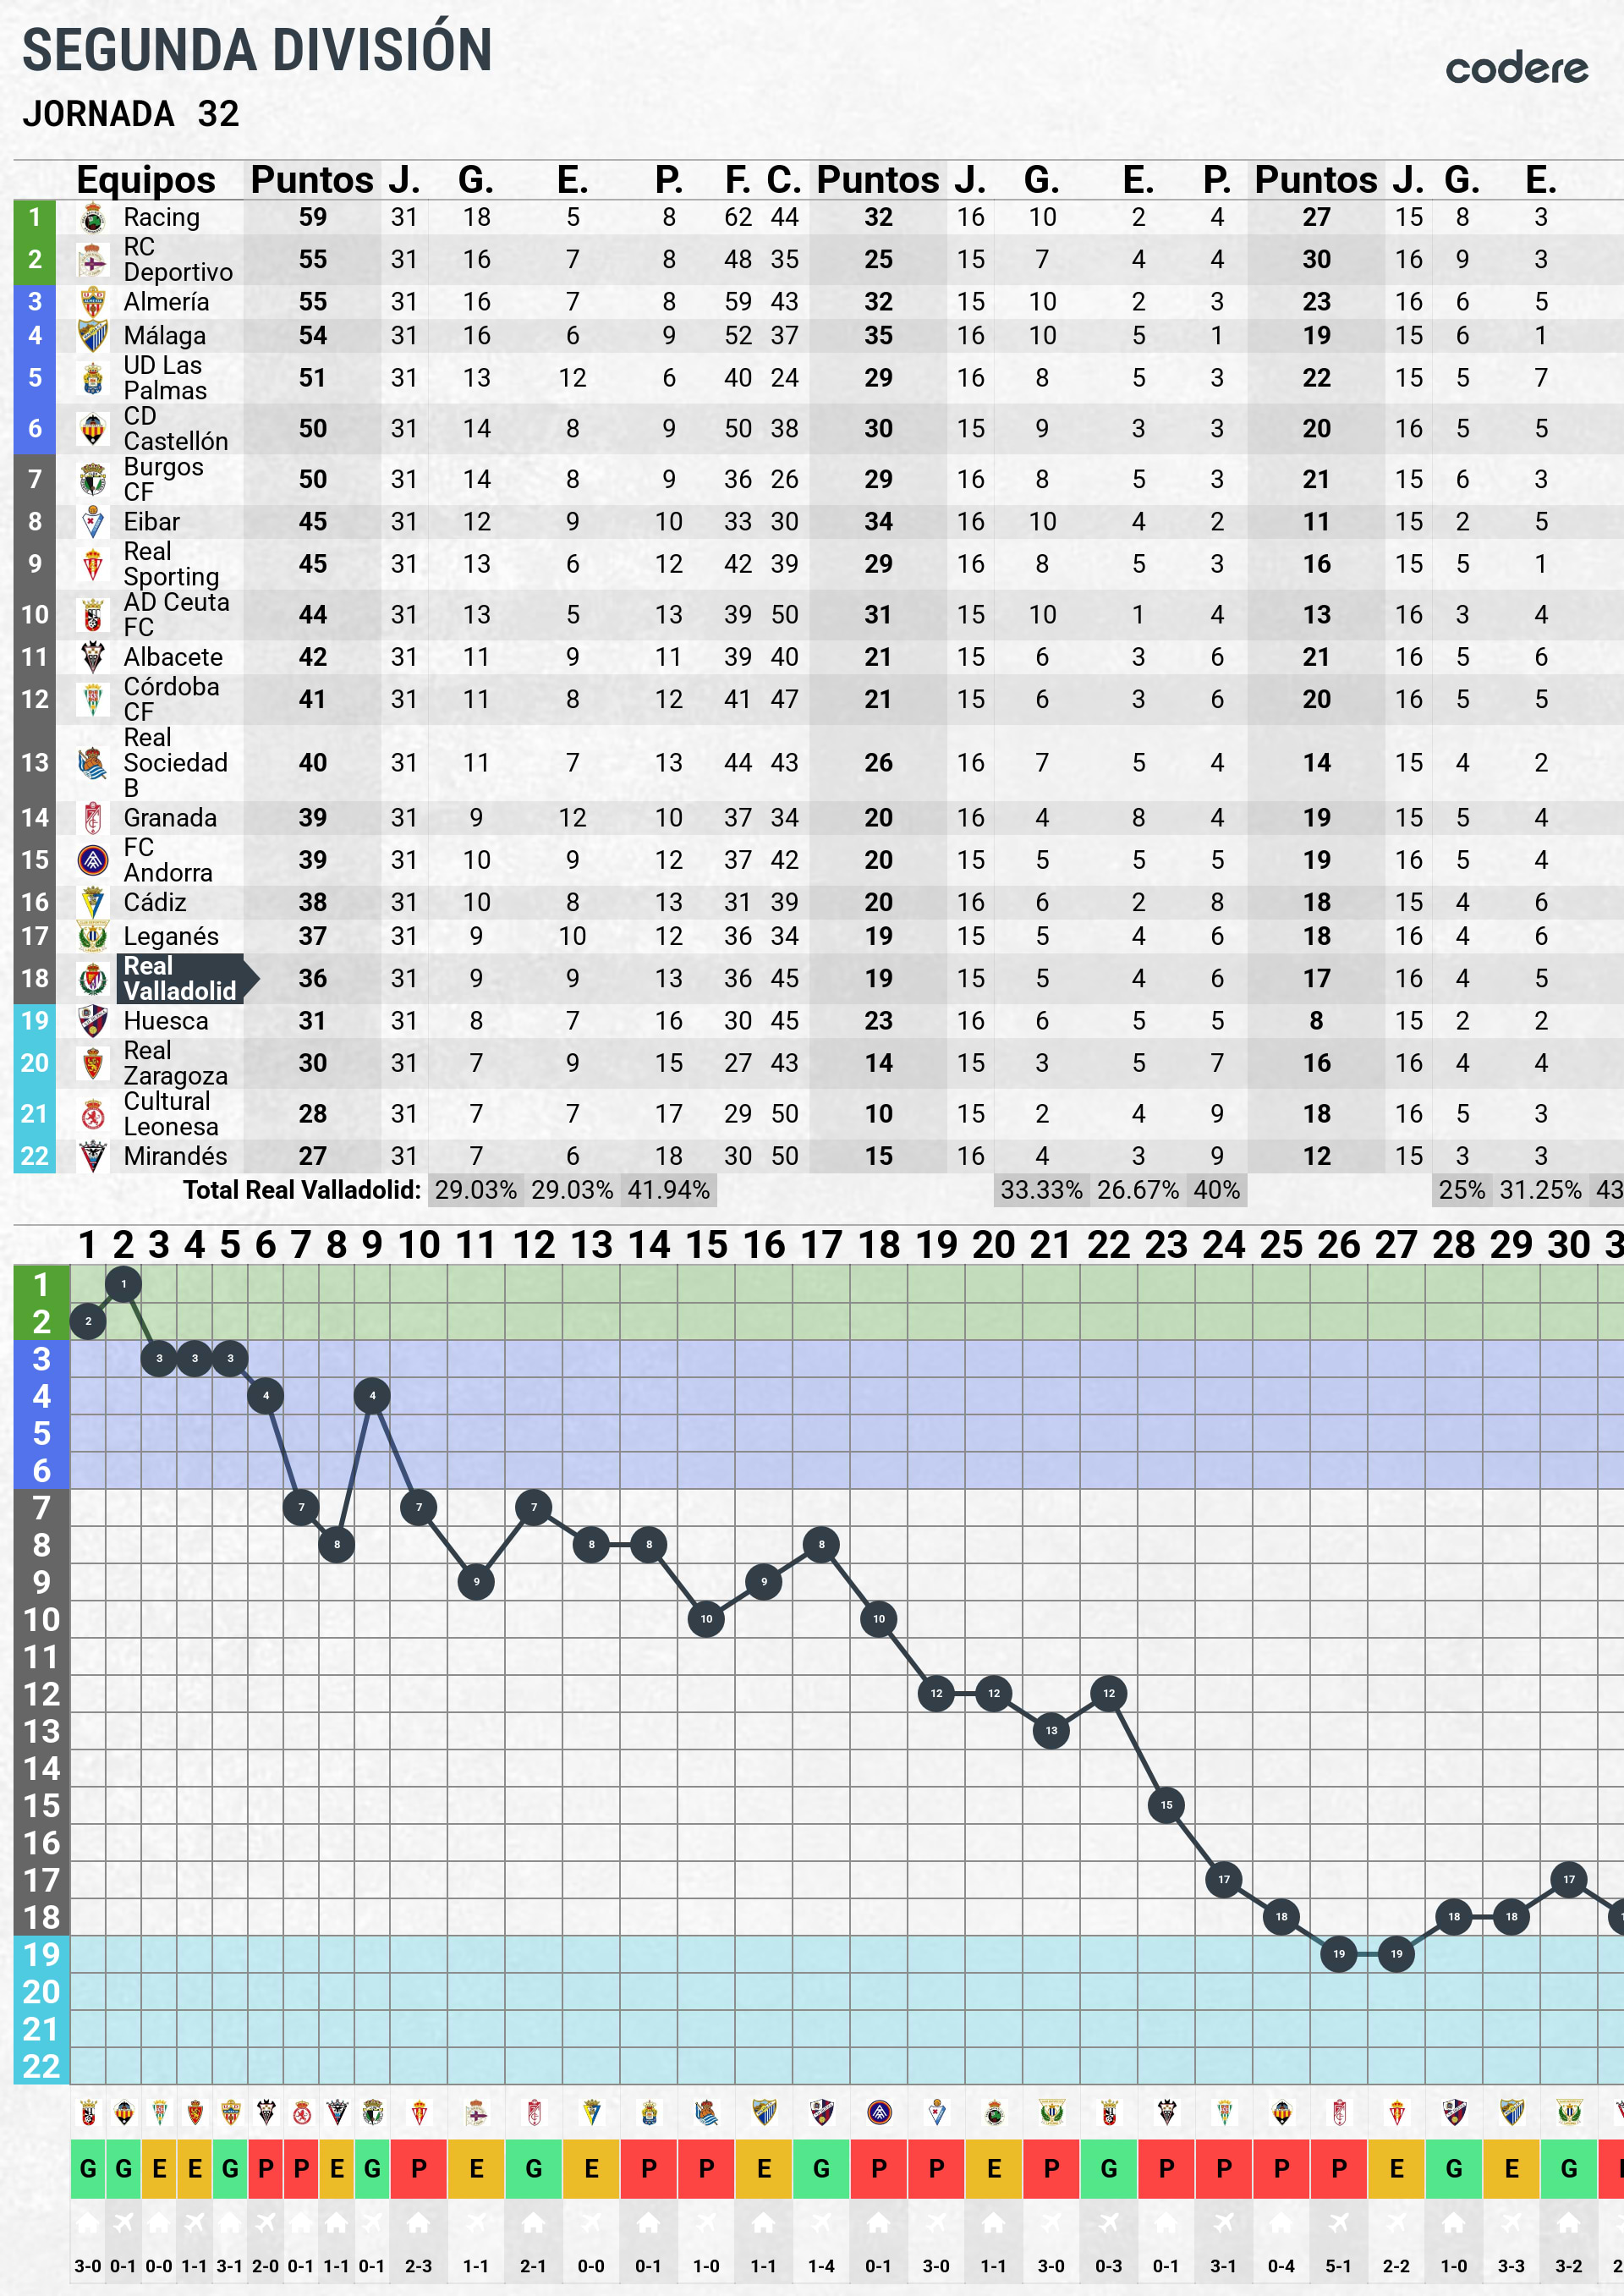Viewport: 1624px width, 2296px height.
Task: Click the Real Valladolid crest in table
Action: click(x=92, y=978)
